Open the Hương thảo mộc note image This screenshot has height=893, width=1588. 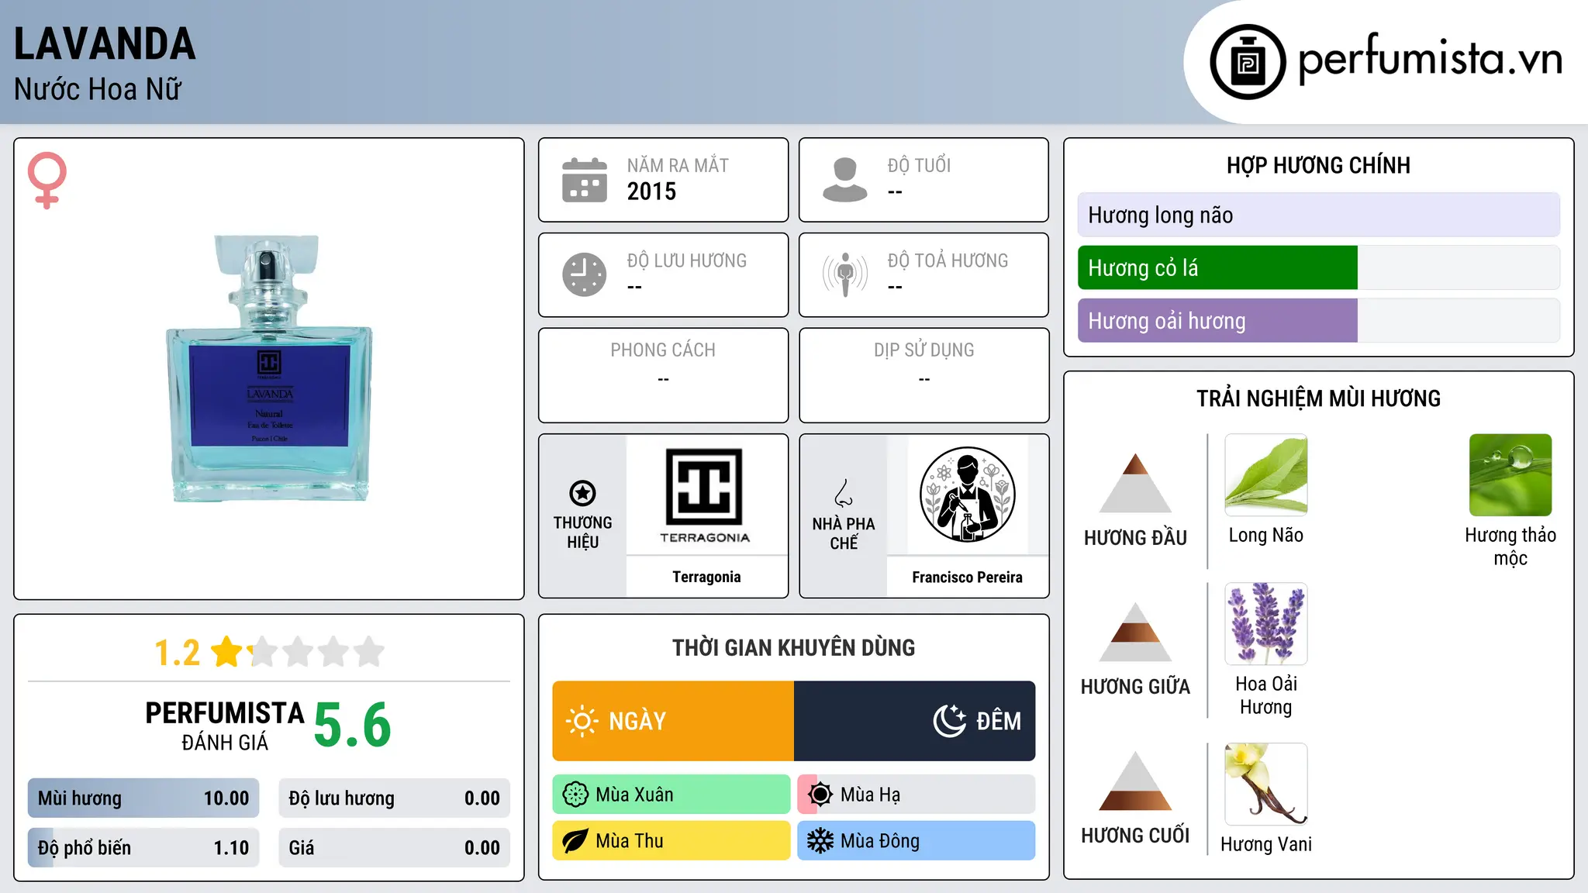(1510, 475)
